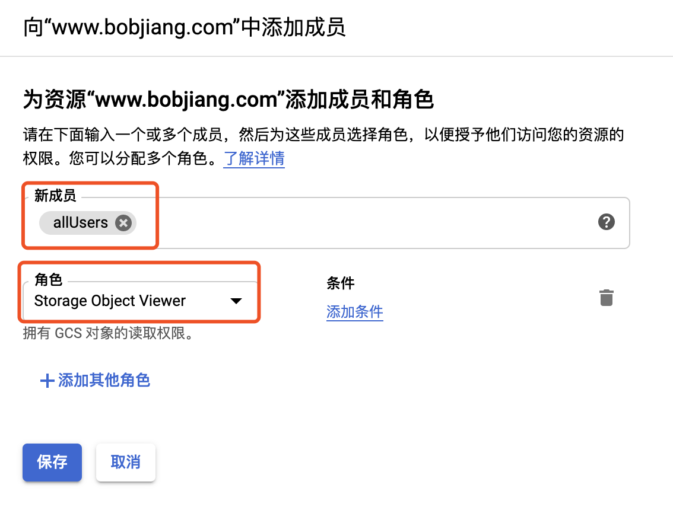Open the 角色 role selector field
The image size is (673, 523).
140,301
